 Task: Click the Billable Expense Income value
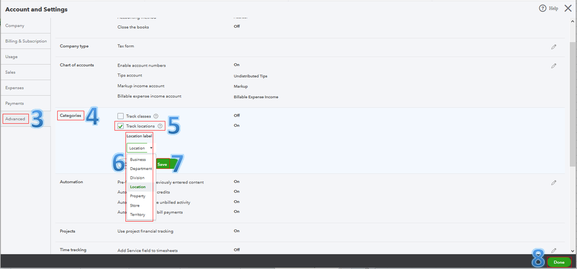pyautogui.click(x=256, y=97)
